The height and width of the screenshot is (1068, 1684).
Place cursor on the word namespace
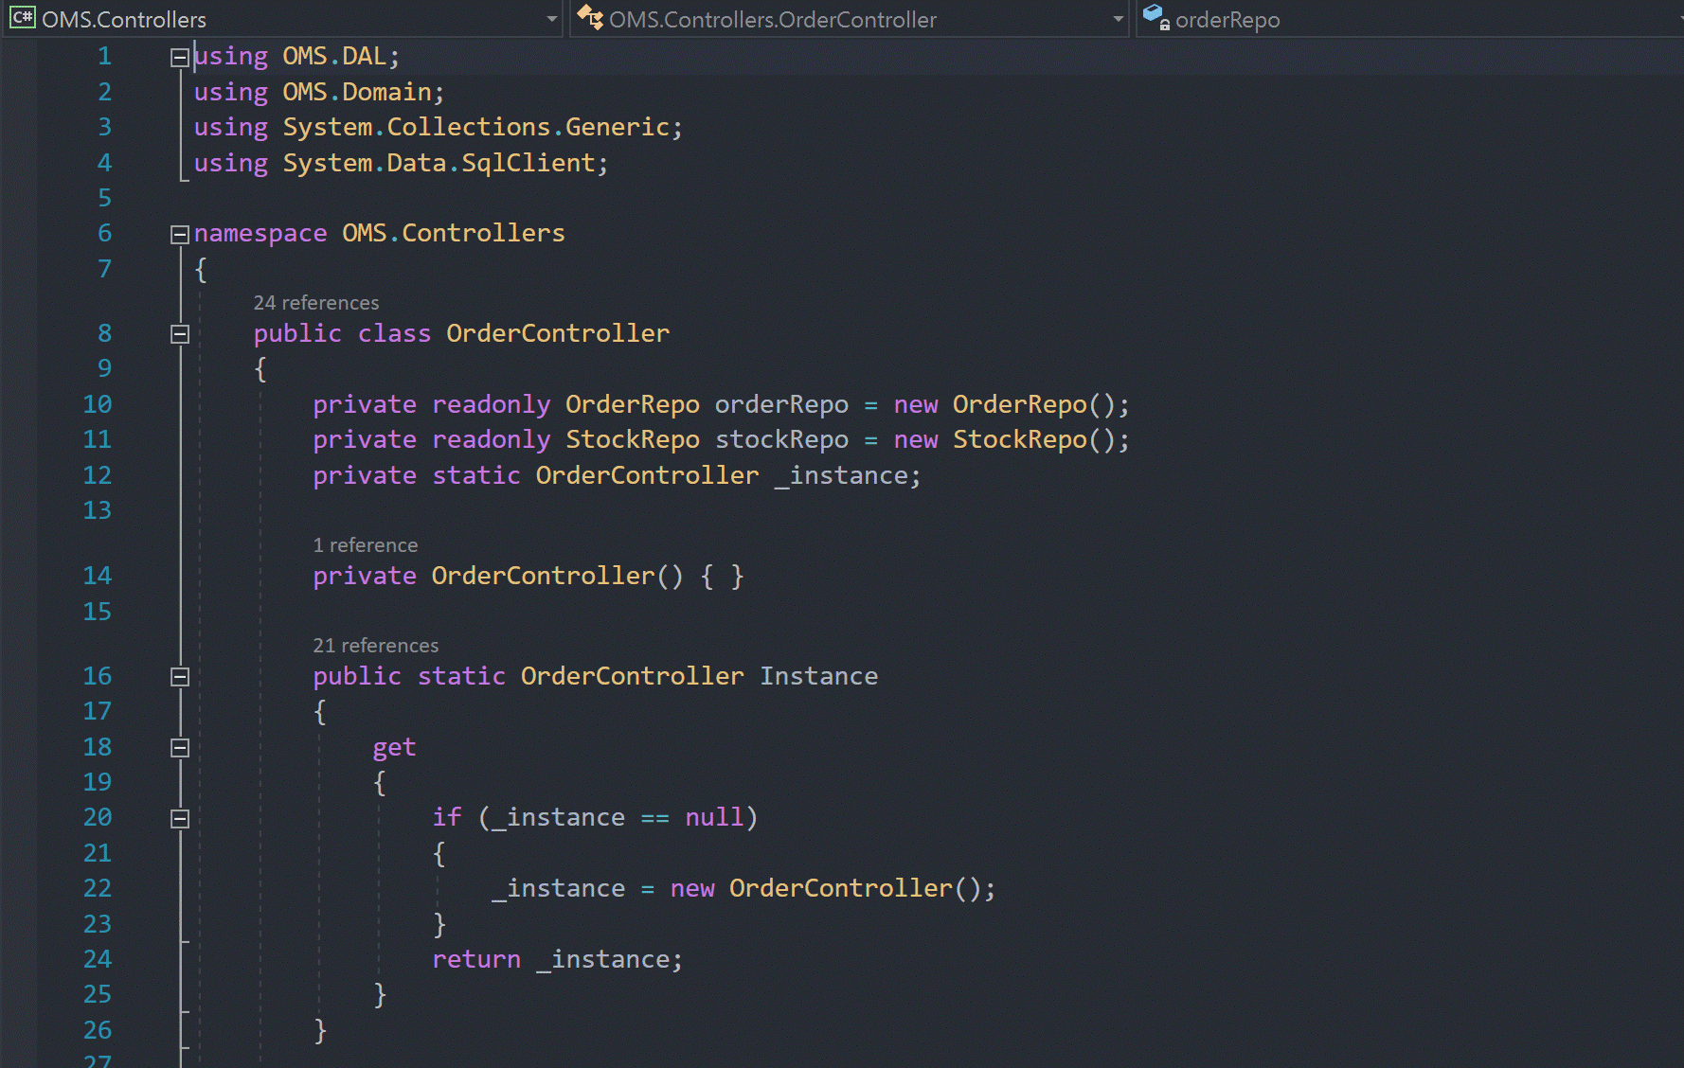pyautogui.click(x=260, y=233)
